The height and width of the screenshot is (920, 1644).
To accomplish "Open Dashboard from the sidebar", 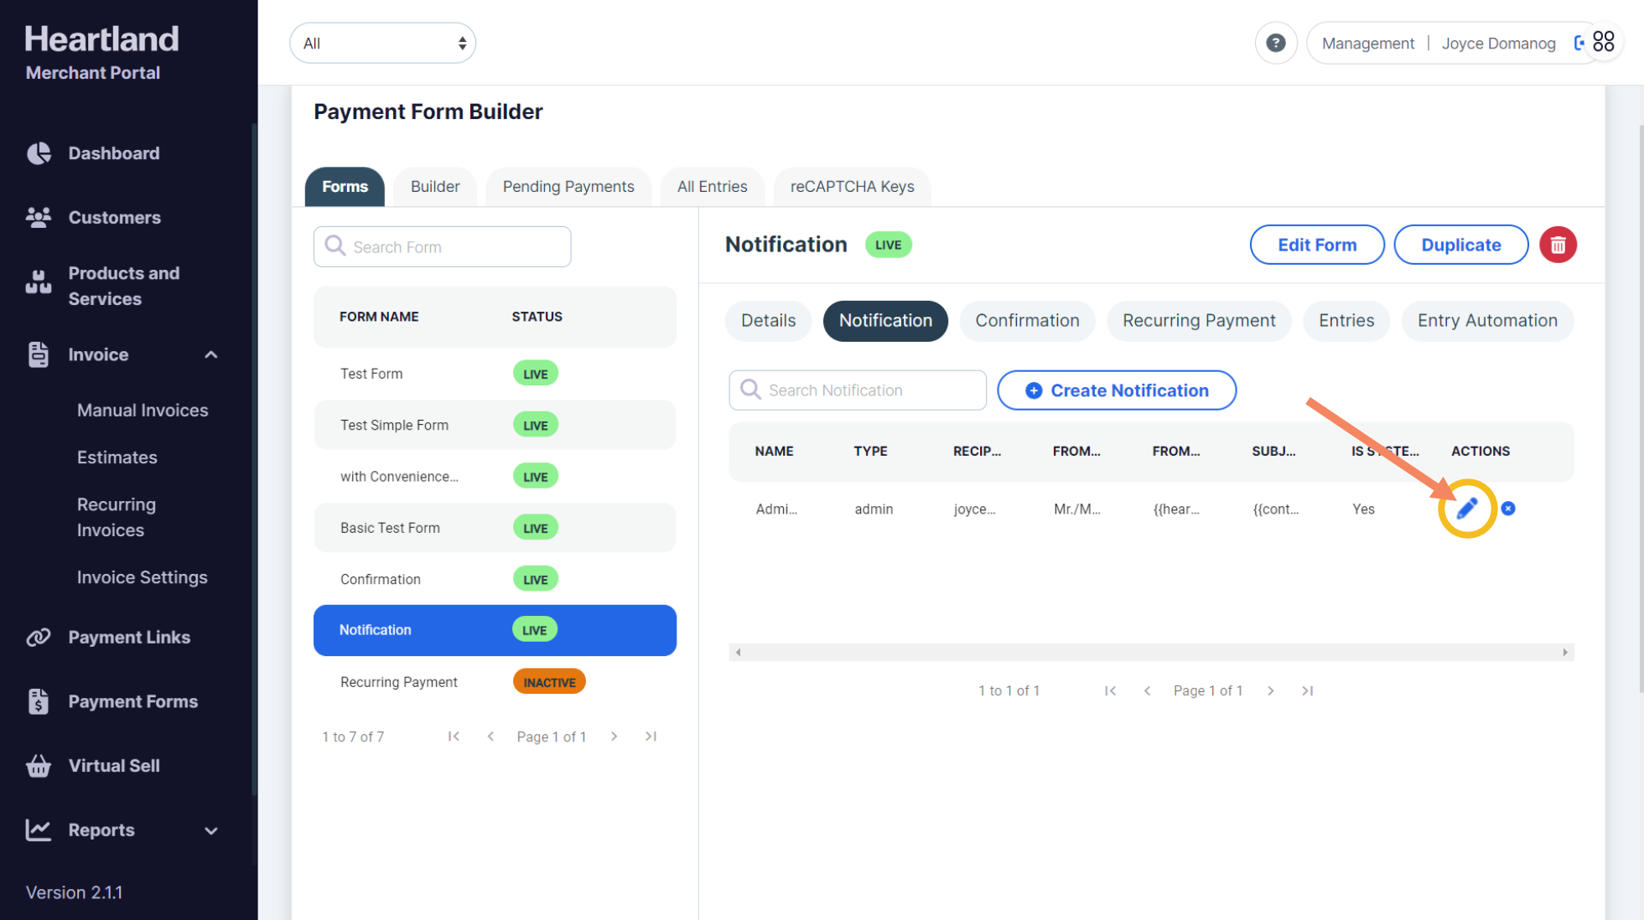I will pos(114,153).
